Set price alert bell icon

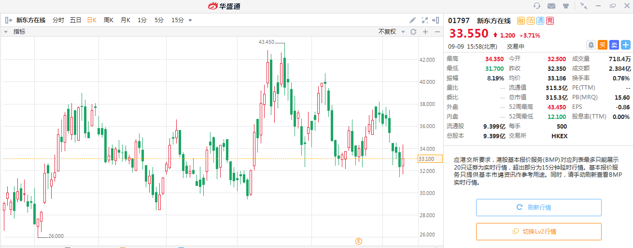click(x=591, y=45)
